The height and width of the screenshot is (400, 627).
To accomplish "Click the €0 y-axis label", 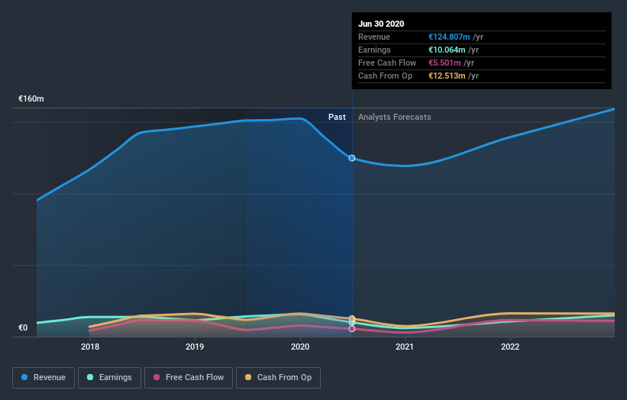I will 23,327.
